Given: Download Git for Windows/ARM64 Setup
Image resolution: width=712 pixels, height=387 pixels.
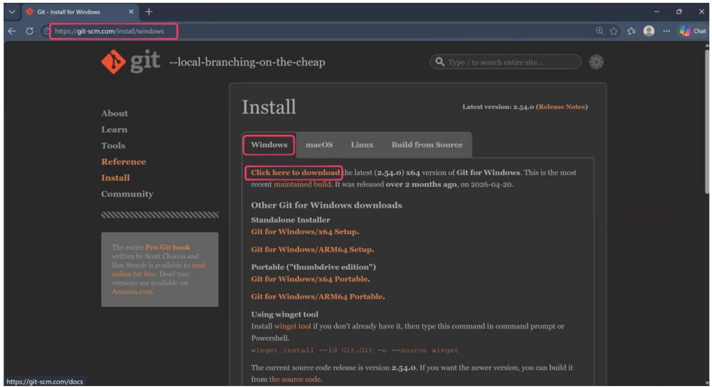Looking at the screenshot, I should pos(311,249).
